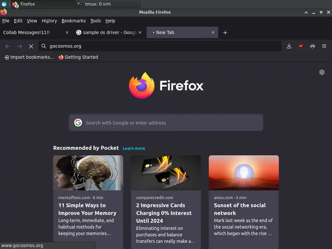
Task: Open the Tools menu
Action: pos(96,21)
